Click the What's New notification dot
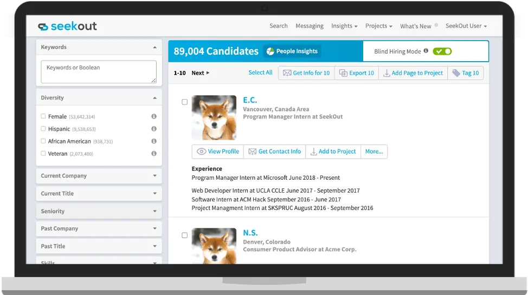 436,25
